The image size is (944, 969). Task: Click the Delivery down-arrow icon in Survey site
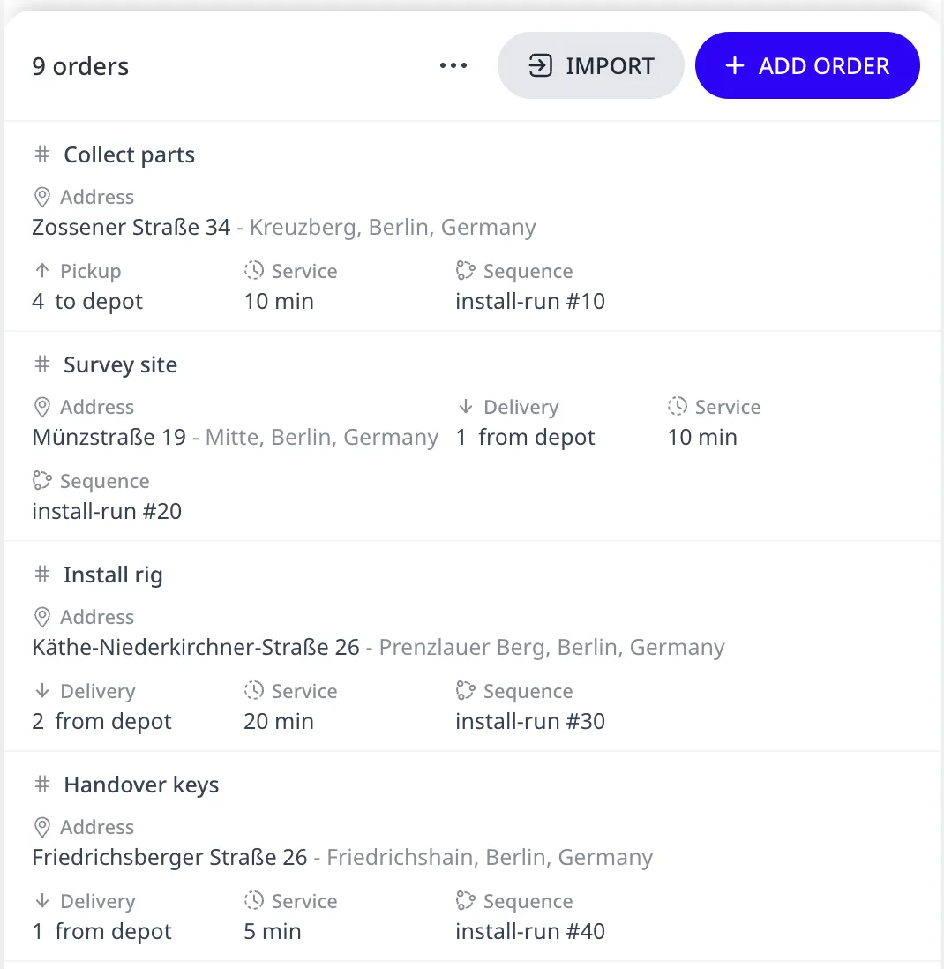pyautogui.click(x=466, y=407)
